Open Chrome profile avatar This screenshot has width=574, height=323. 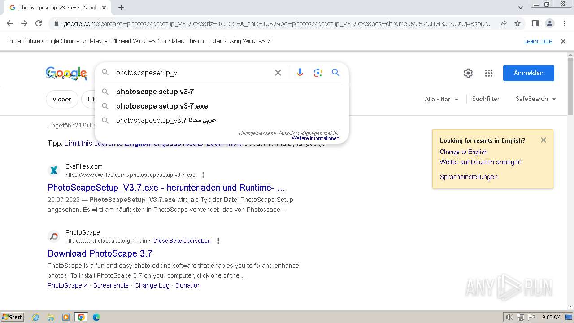[549, 23]
